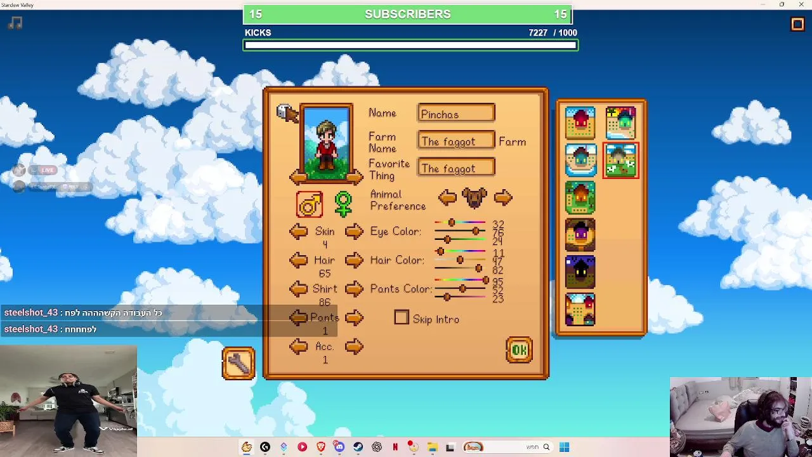
Task: Rotate character with right arrow under portrait
Action: click(x=355, y=177)
